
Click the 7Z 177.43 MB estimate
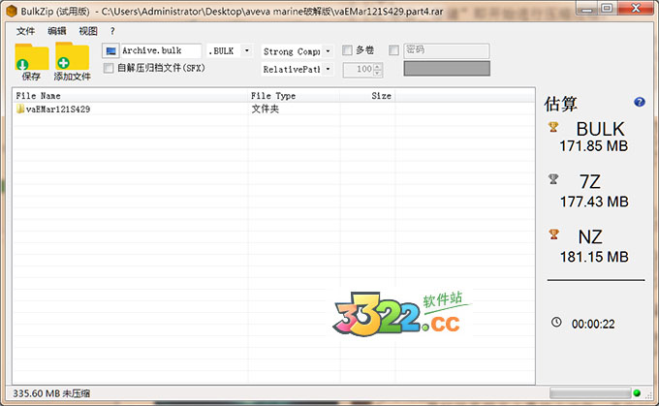click(594, 192)
